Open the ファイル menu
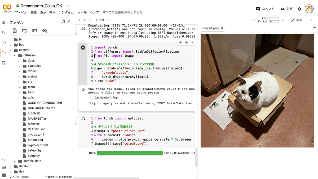This screenshot has width=318, height=179. pos(21,12)
